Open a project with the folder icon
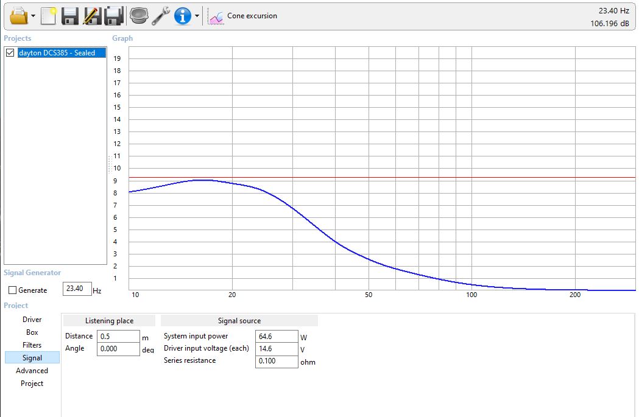The height and width of the screenshot is (417, 639). 19,16
